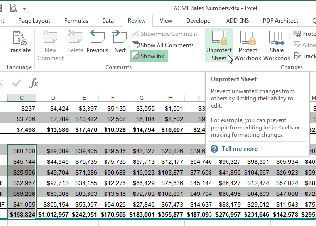Open Customize Quick Access Toolbar dropdown
Screen dimensions: 316x226
(24, 8)
